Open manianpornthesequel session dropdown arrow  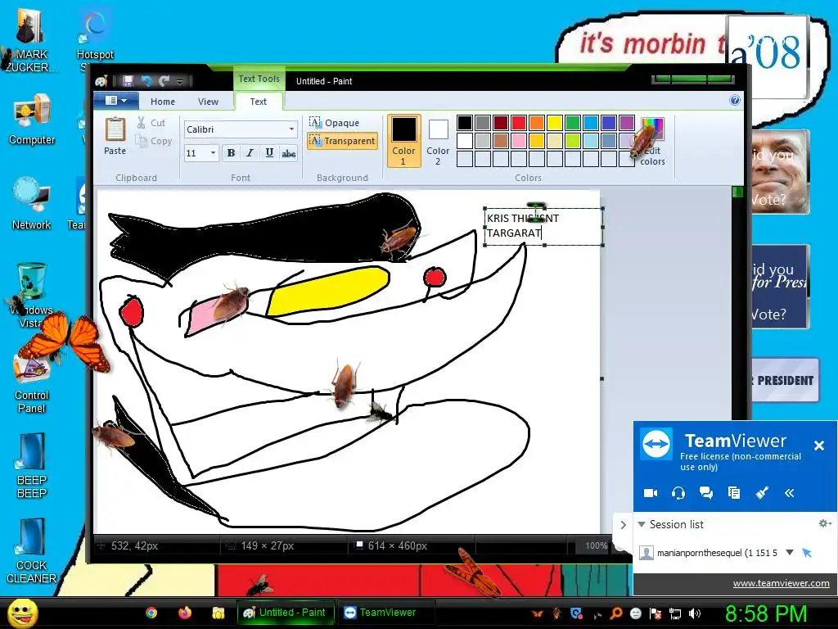point(790,553)
